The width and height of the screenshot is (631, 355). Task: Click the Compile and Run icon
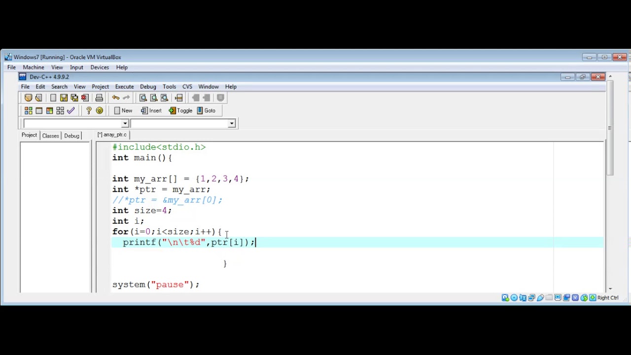[49, 110]
